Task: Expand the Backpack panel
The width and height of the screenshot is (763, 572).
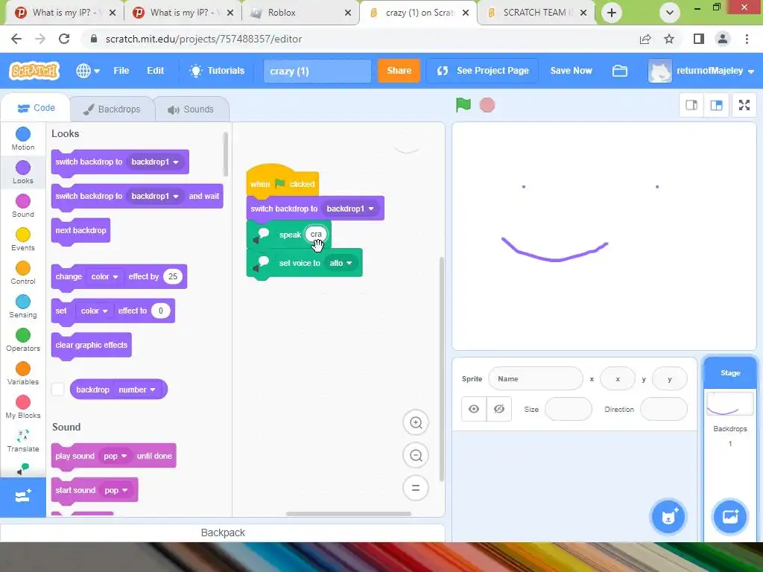Action: click(x=223, y=533)
